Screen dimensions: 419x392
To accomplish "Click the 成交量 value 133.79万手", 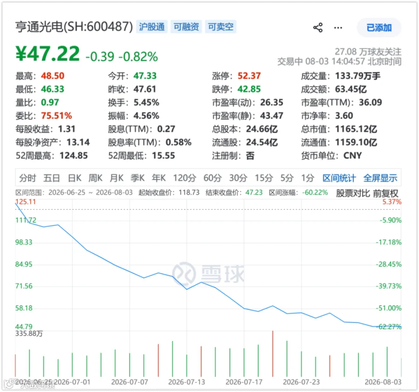I will tap(358, 76).
